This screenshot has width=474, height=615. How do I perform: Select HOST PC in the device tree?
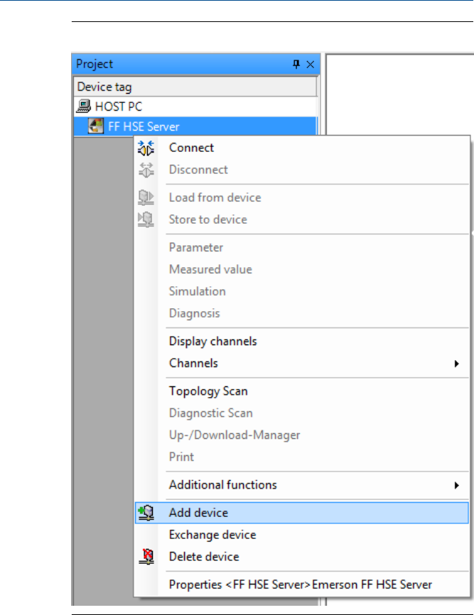click(118, 107)
